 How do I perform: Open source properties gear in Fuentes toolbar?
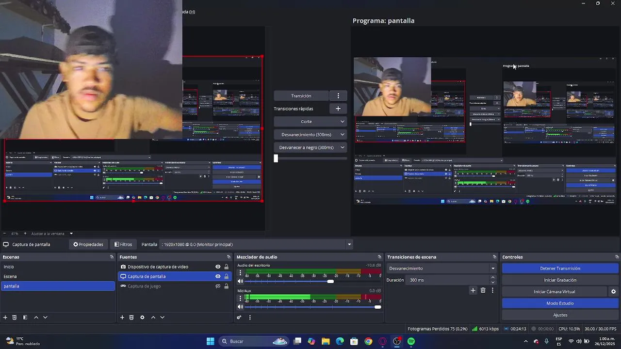coord(142,317)
